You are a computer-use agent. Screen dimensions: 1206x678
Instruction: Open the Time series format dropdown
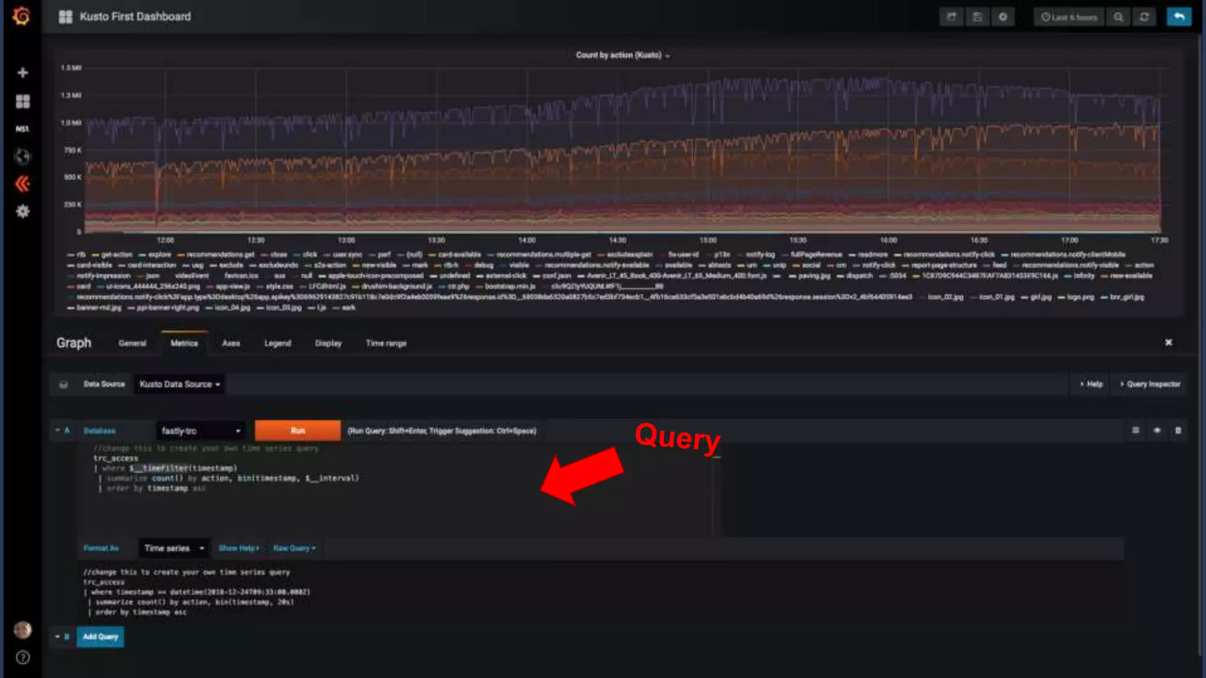coord(174,548)
